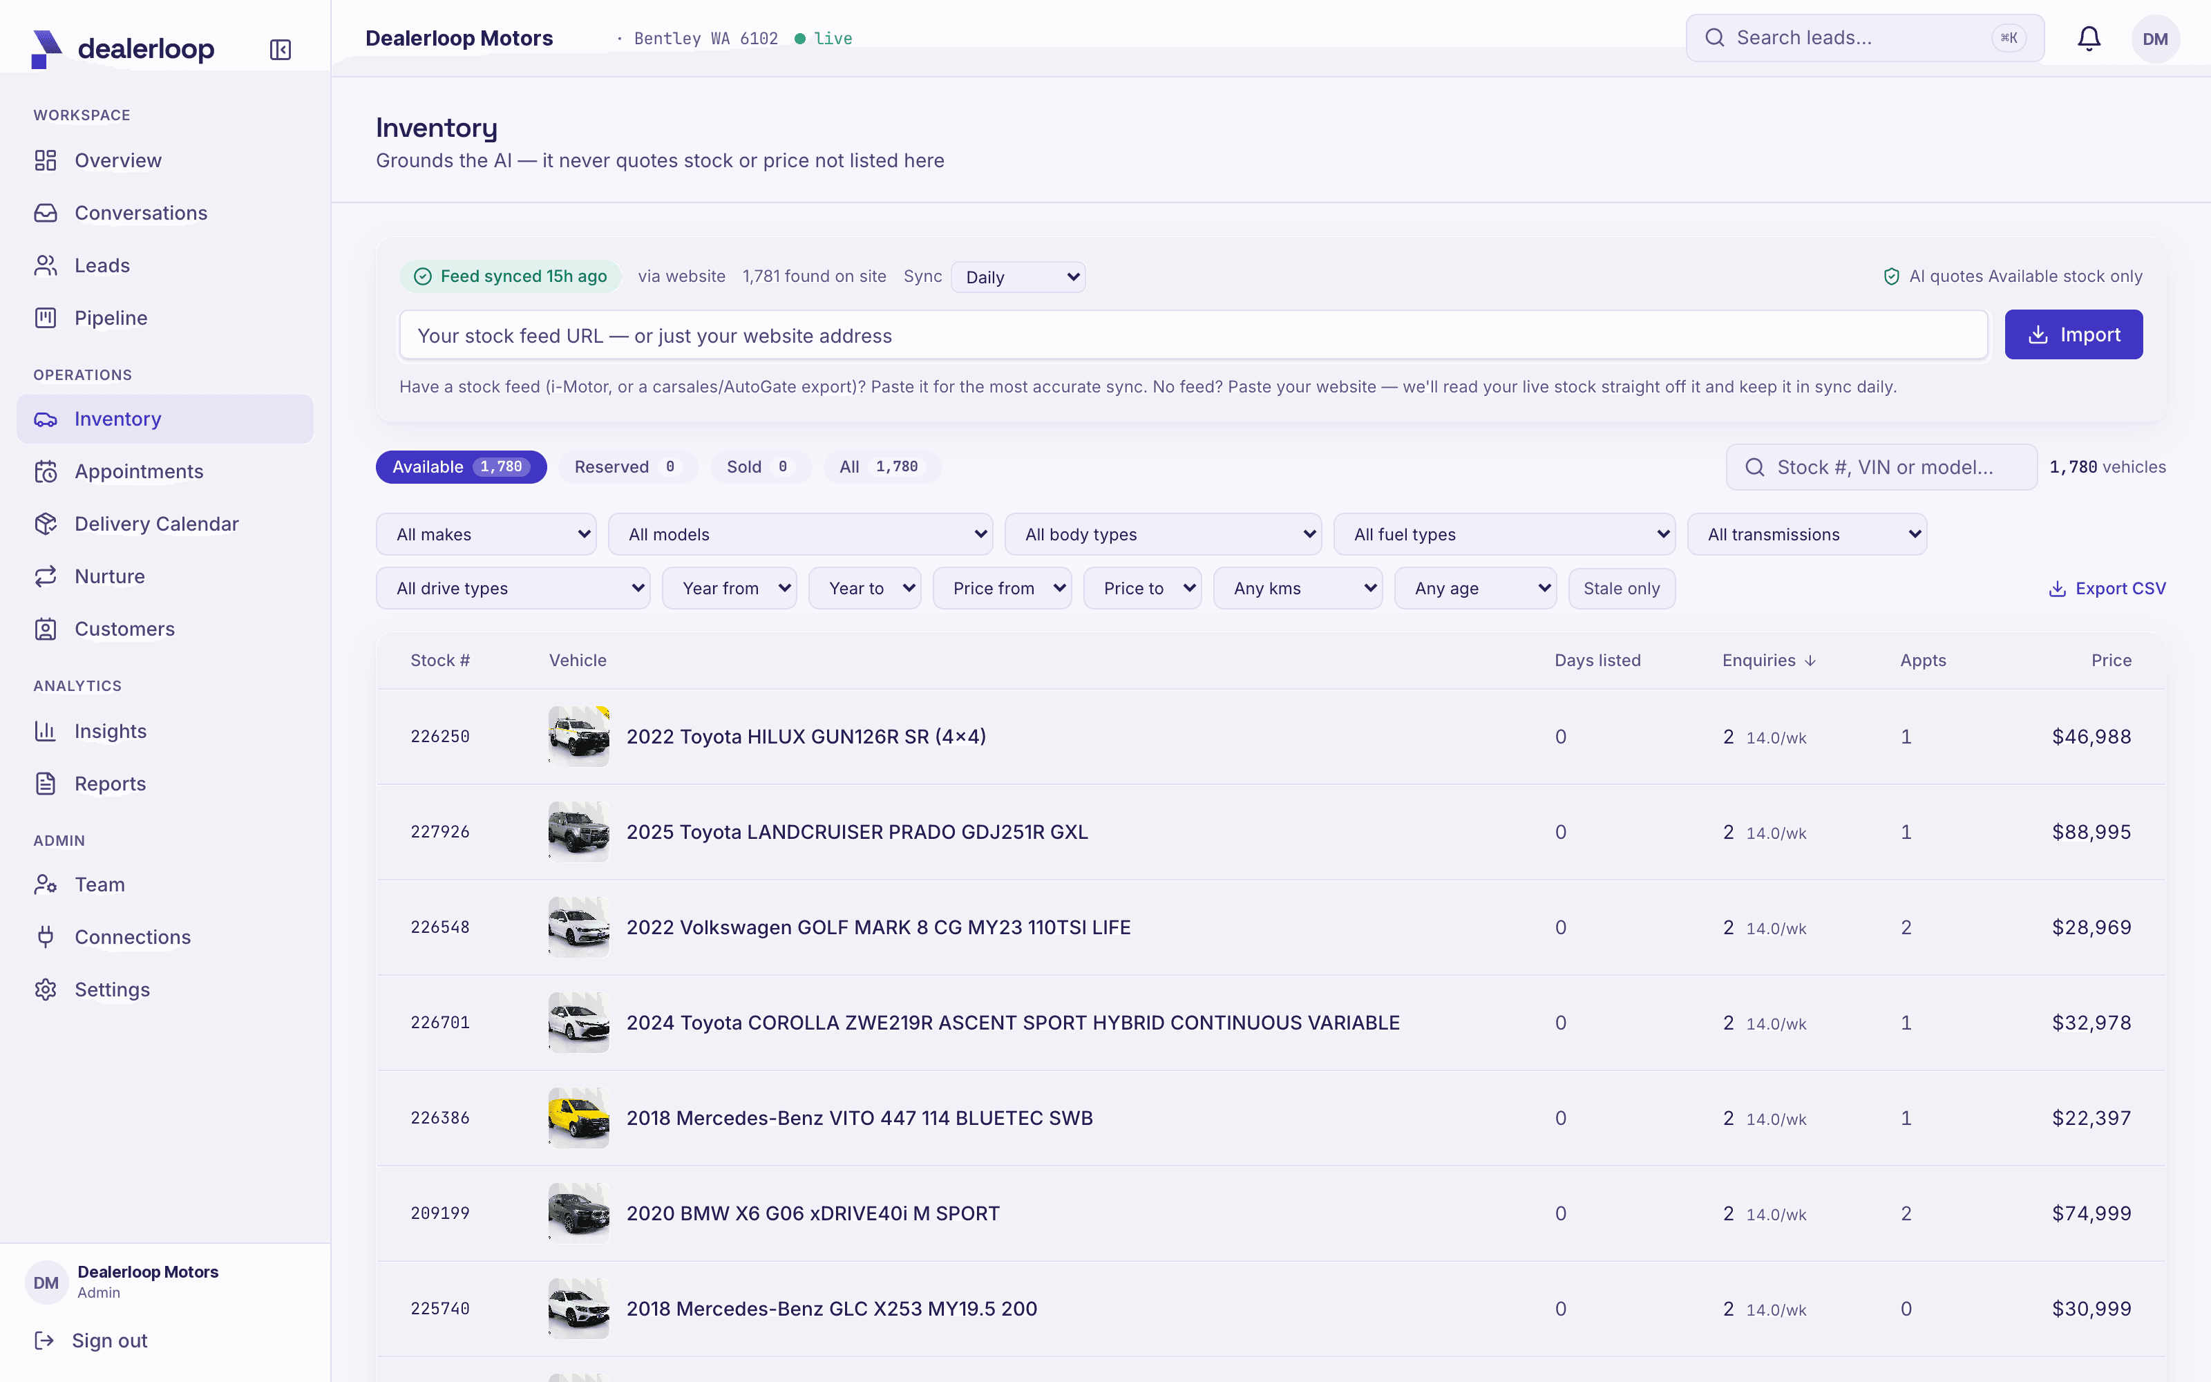Screen dimensions: 2211x1382
Task: Click stock number 226548
Action: pos(439,928)
